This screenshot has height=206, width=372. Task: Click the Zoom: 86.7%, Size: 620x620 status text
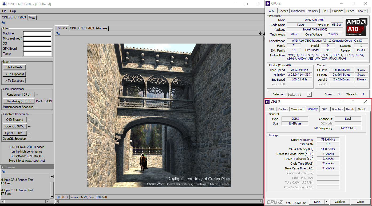pos(89,197)
